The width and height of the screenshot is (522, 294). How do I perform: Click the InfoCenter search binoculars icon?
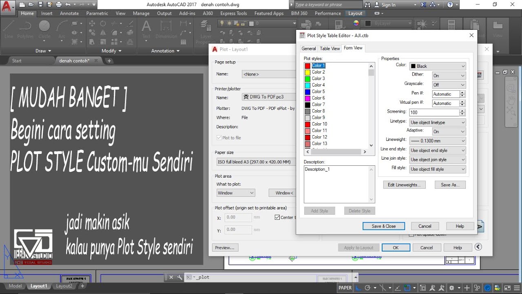368,5
